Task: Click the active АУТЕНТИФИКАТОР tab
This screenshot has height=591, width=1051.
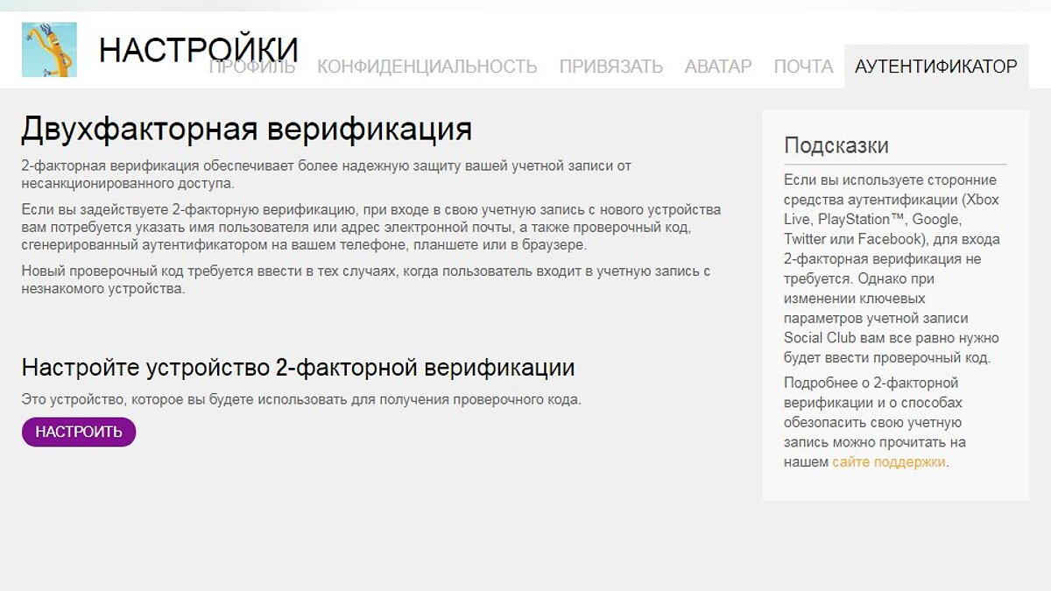Action: [x=935, y=67]
